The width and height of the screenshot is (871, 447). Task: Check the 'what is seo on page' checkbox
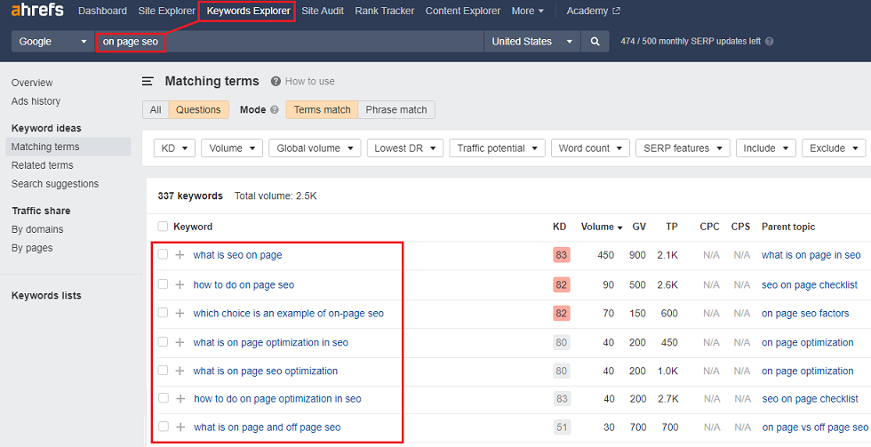coord(163,254)
